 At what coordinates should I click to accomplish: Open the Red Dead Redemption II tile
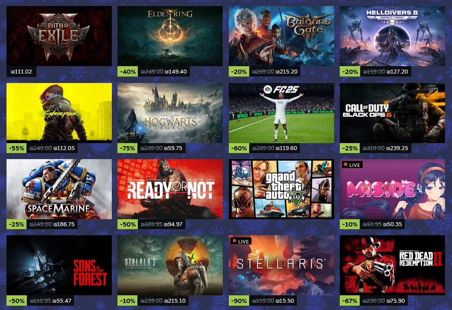392,265
